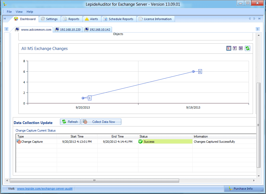Select the Change Capture row
This screenshot has width=266, height=194.
pyautogui.click(x=136, y=142)
